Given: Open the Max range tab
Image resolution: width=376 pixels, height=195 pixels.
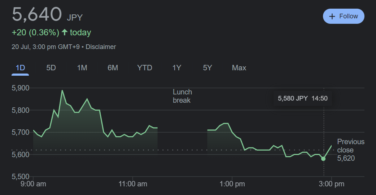Looking at the screenshot, I should [x=239, y=68].
